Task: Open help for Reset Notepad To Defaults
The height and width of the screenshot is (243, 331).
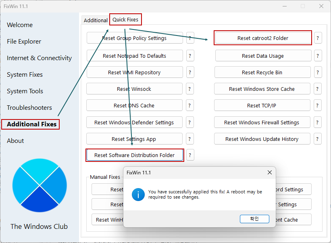Action: pyautogui.click(x=190, y=56)
